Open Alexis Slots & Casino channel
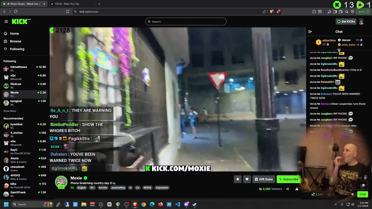 [x=25, y=160]
